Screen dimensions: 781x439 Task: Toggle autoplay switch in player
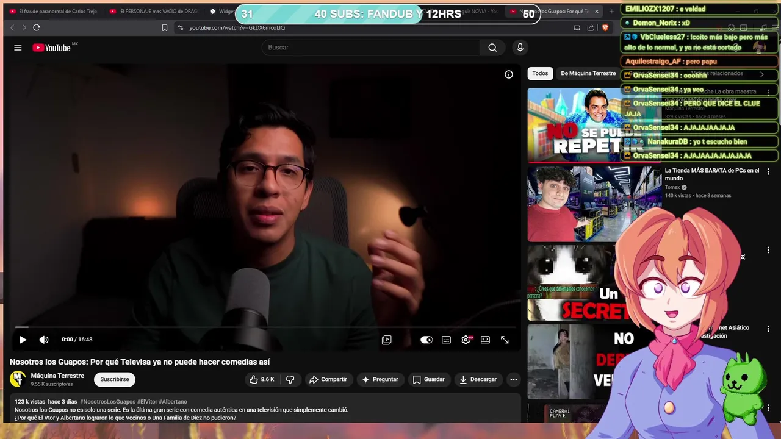pos(426,340)
